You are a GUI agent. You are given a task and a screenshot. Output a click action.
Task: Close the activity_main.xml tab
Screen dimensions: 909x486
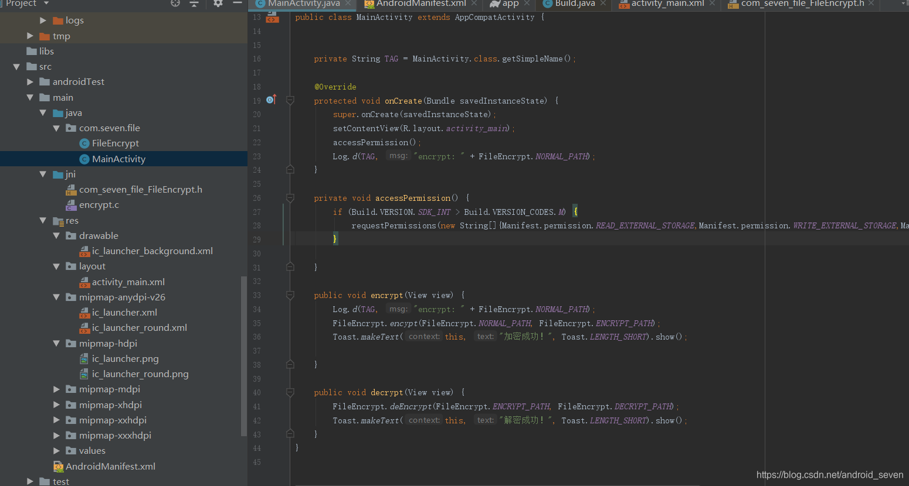(712, 4)
